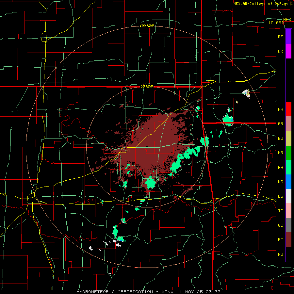This screenshot has height=294, width=294.
Task: Click the HHC product label
Action: tap(287, 20)
